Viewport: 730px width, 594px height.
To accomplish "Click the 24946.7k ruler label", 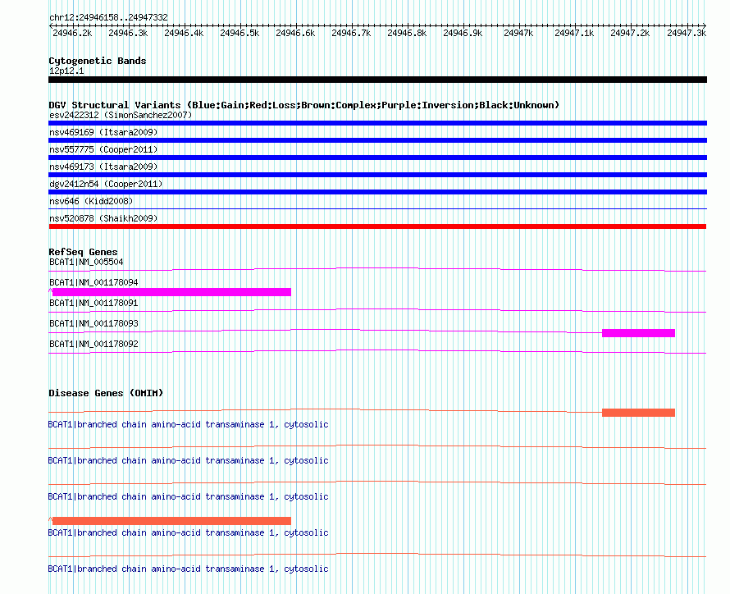I will coord(352,33).
